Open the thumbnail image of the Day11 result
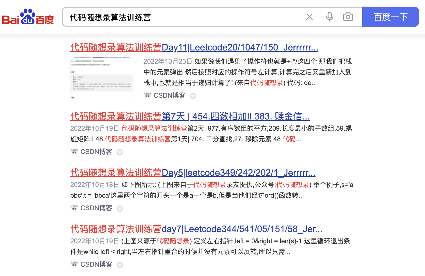Screen dimensions: 425x276 tap(103, 78)
